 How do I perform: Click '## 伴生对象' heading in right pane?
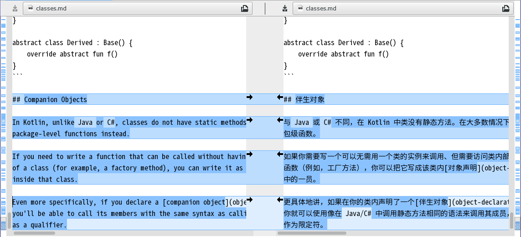304,99
